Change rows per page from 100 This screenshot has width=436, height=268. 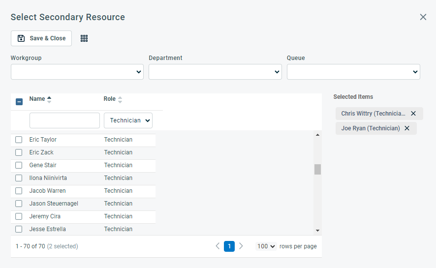pyautogui.click(x=266, y=246)
